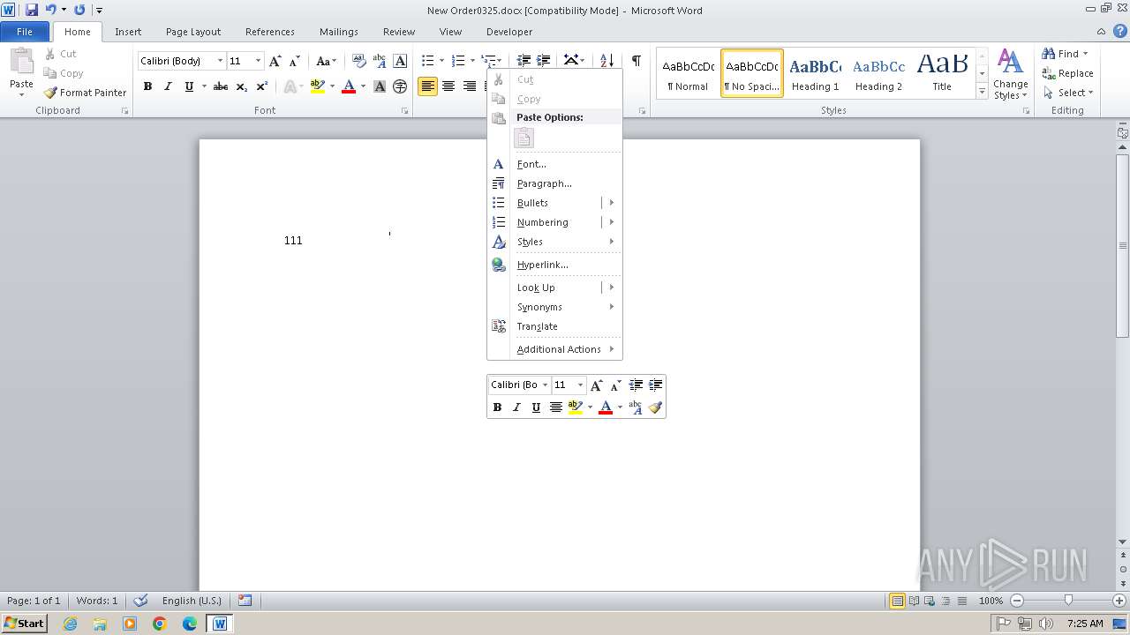Click the vertical scrollbar thumb

[1123, 245]
